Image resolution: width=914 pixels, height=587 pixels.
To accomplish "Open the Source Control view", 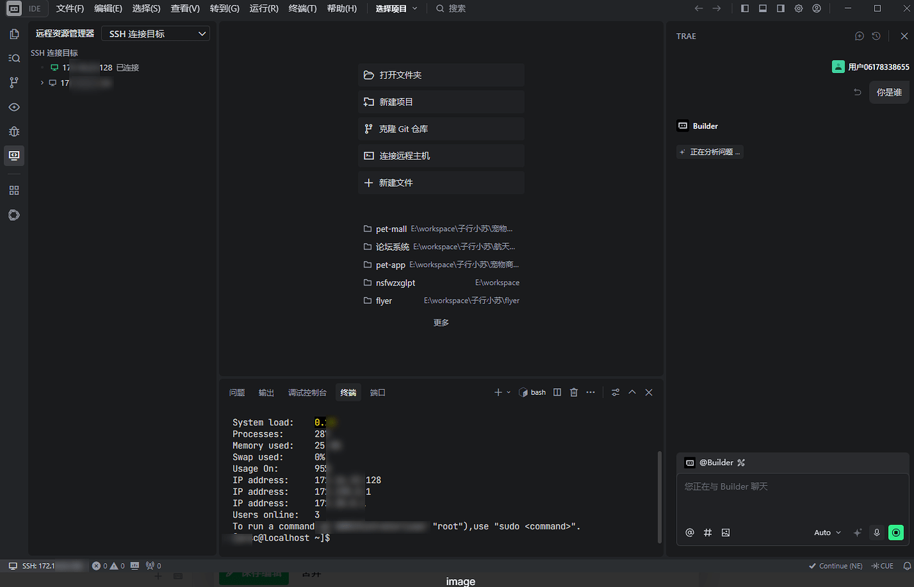I will (x=14, y=82).
